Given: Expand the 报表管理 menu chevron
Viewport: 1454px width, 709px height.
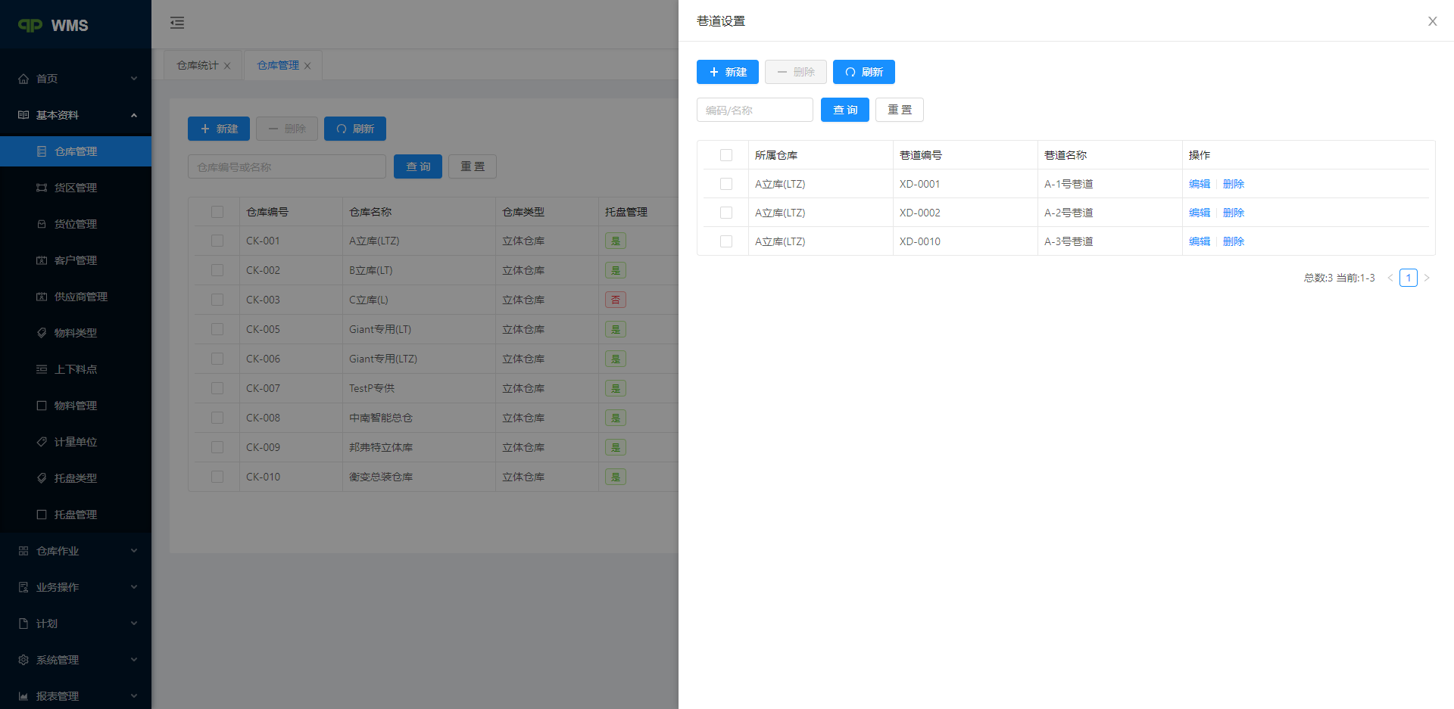Looking at the screenshot, I should [x=134, y=696].
